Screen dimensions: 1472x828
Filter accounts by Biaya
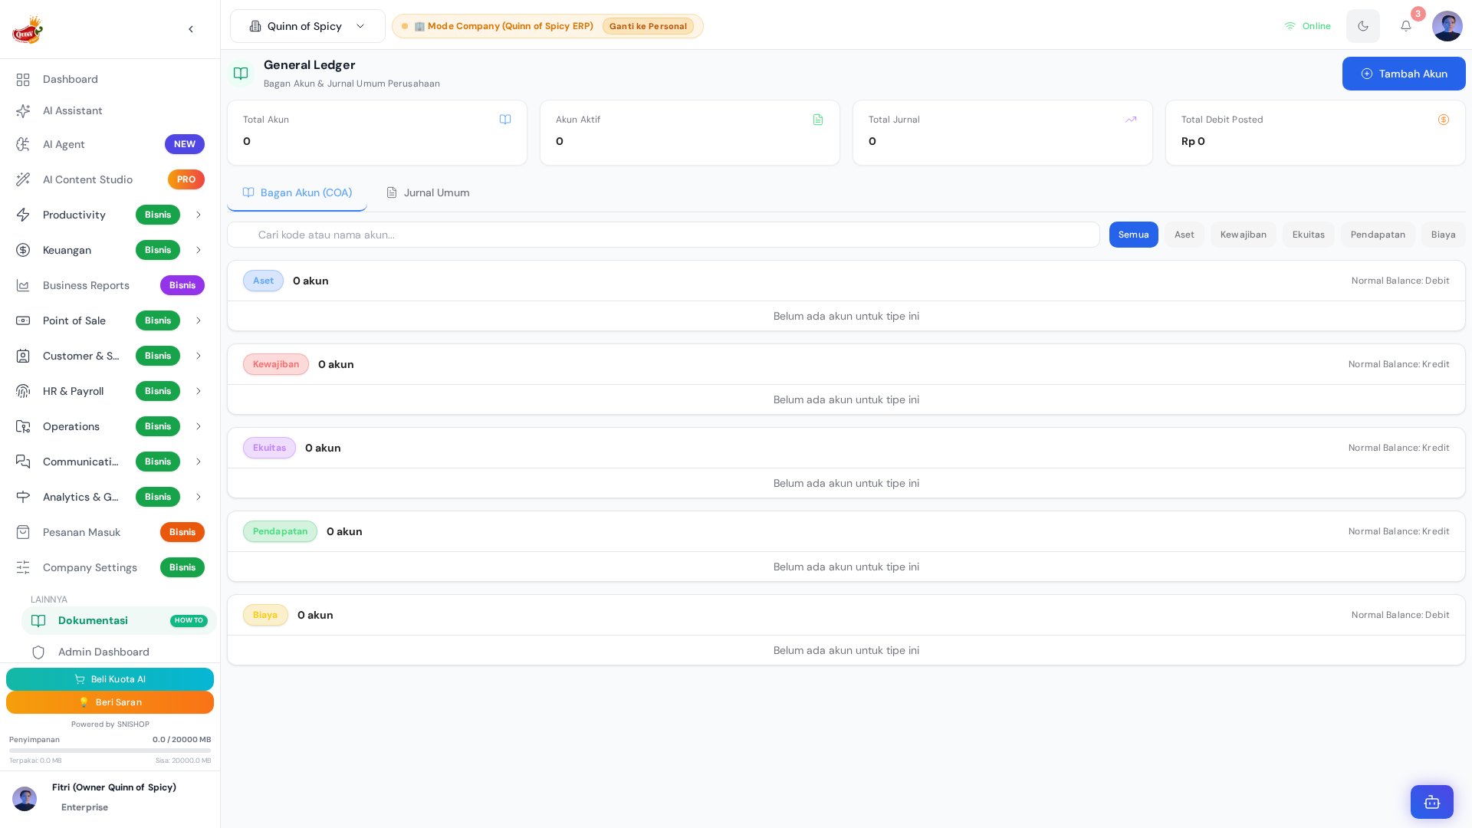click(x=1443, y=235)
